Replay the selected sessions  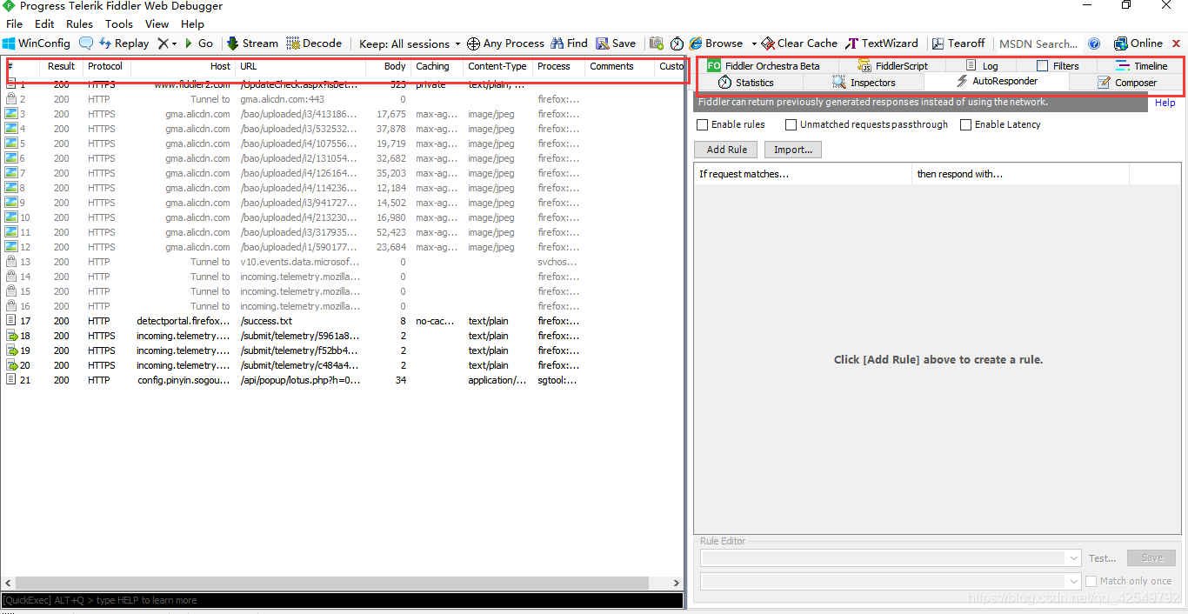[124, 43]
